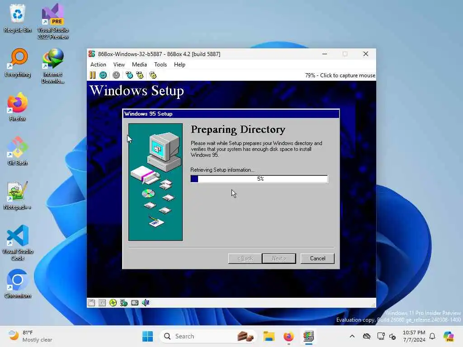Viewport: 463px width, 347px height.
Task: Open the notification bell icon
Action: point(432,336)
